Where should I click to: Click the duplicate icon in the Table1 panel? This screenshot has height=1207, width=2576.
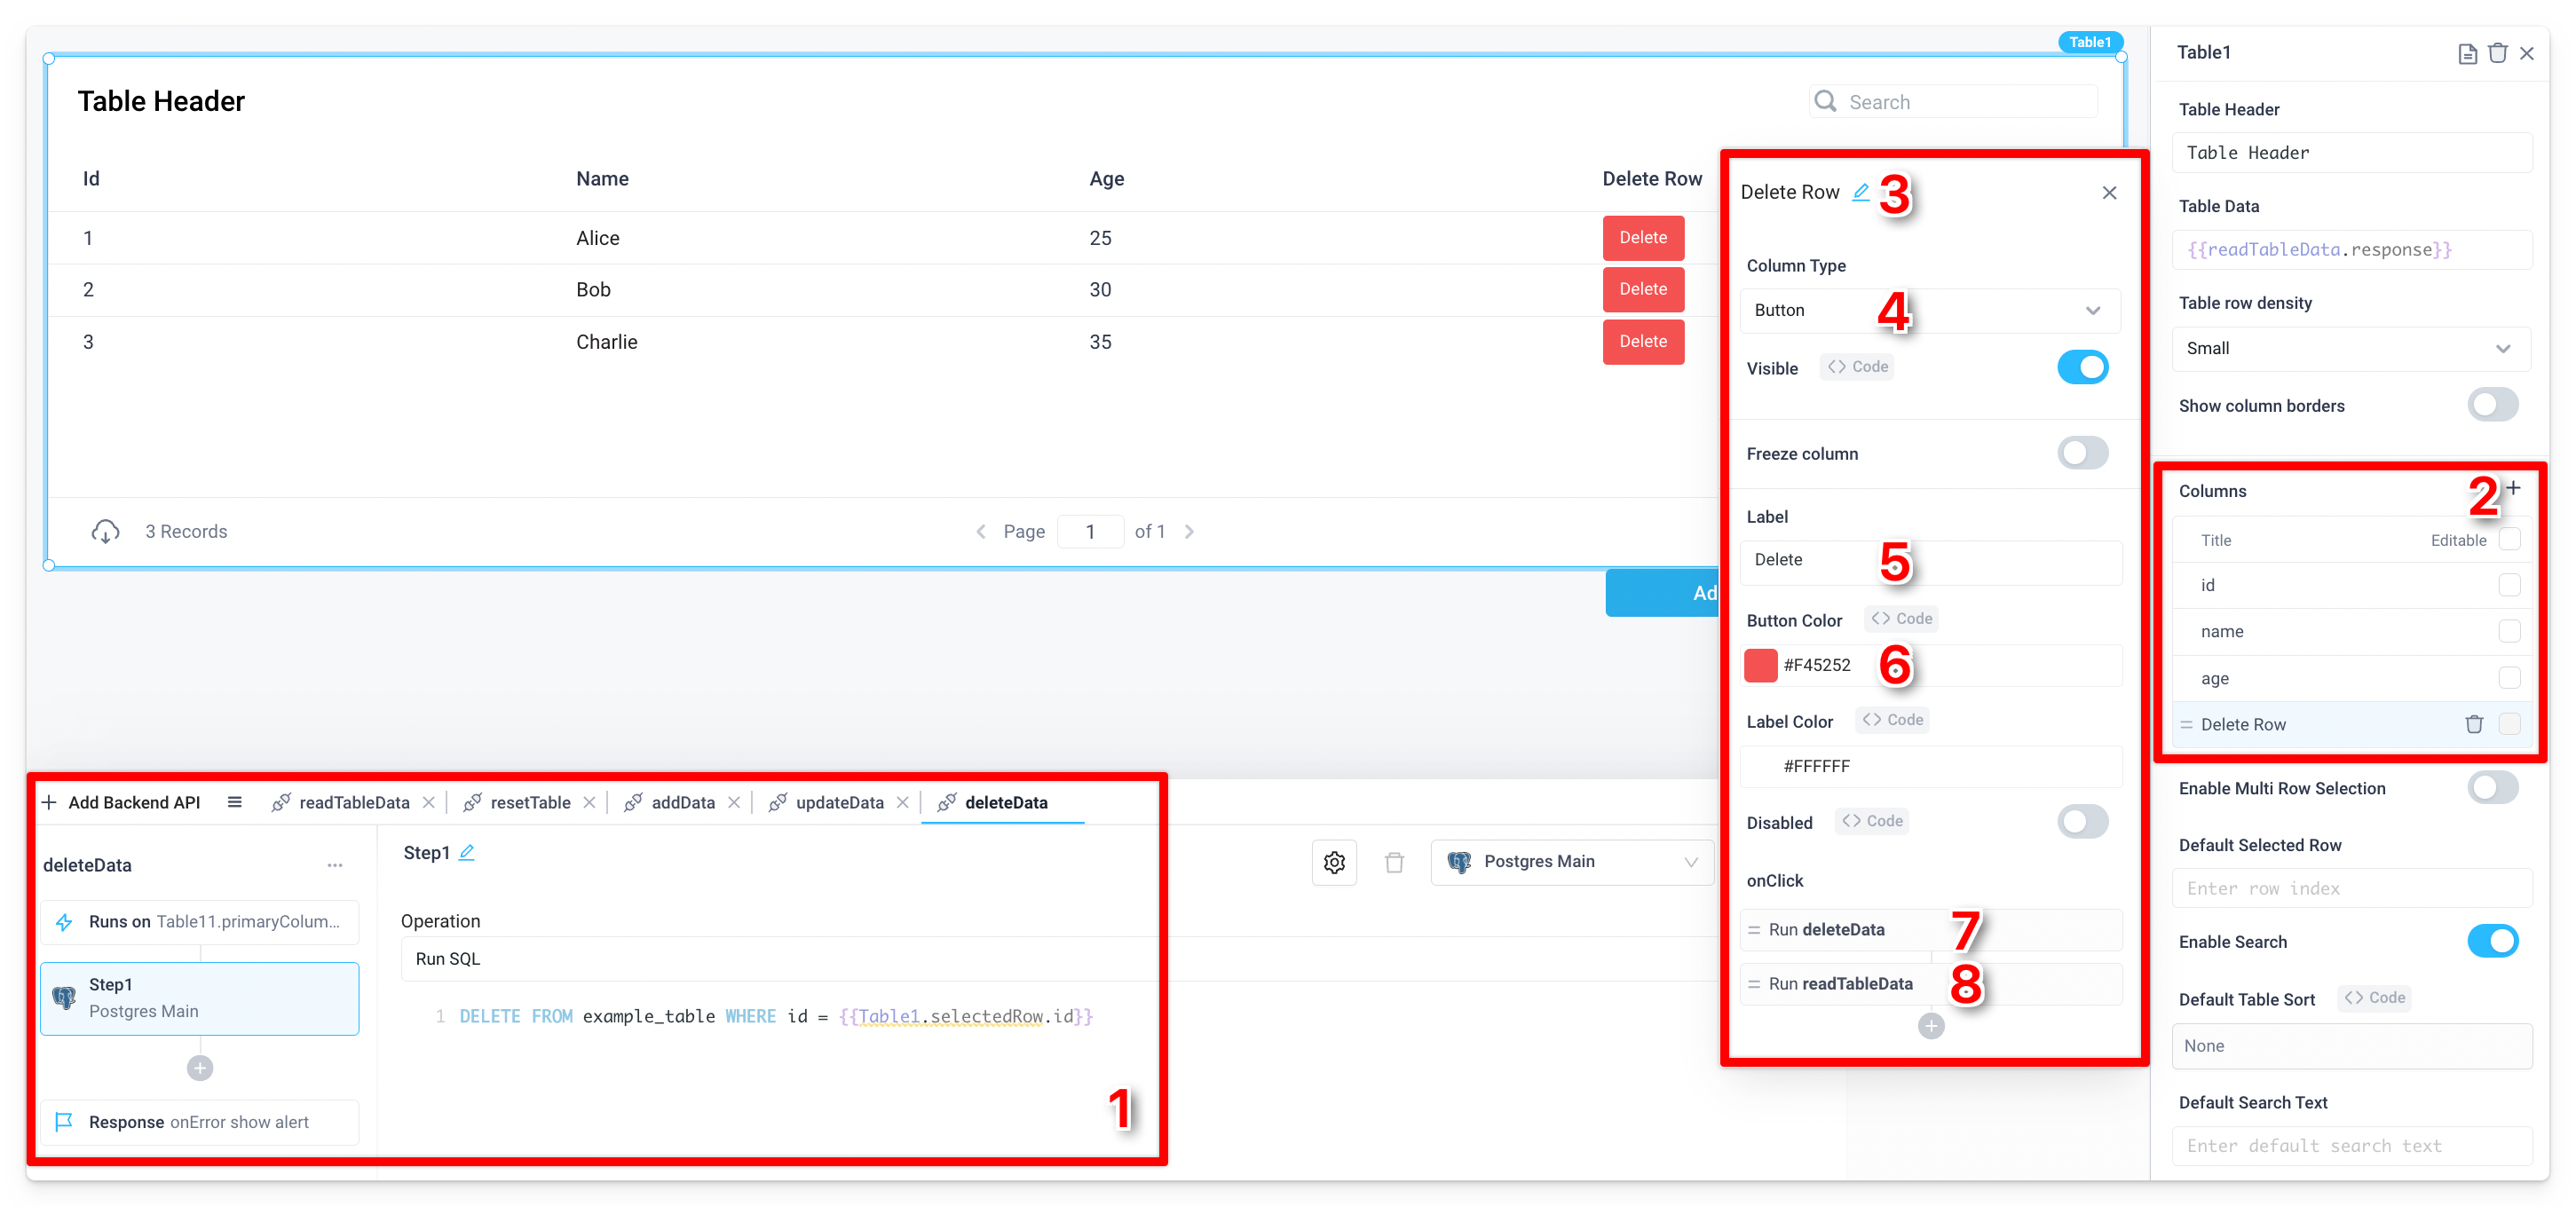pyautogui.click(x=2466, y=53)
